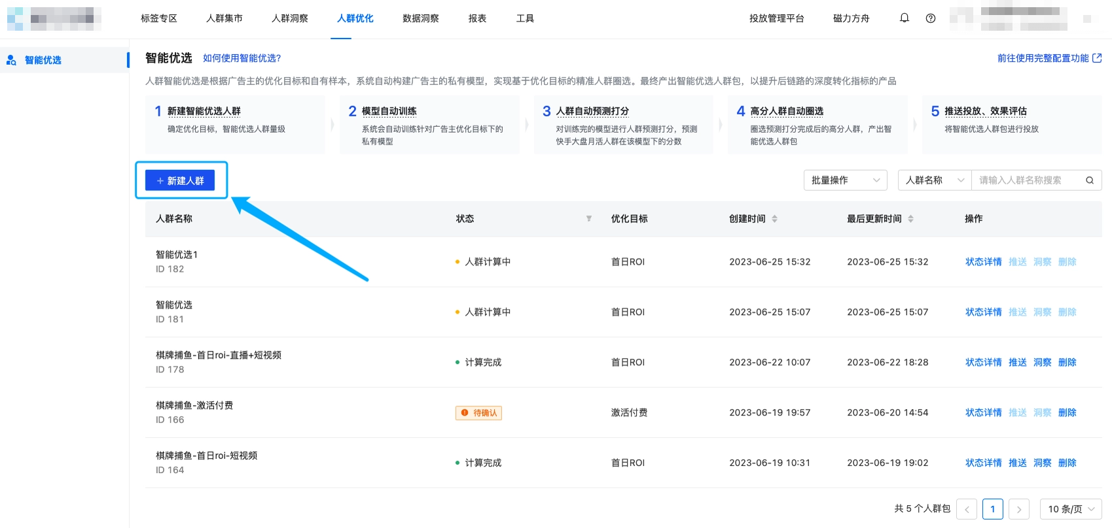Click the 智能优选 sidebar people-search icon
Screen dimensions: 1112x528
point(11,60)
